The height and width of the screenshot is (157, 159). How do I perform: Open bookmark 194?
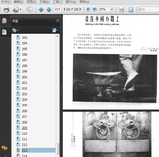coord(25,43)
